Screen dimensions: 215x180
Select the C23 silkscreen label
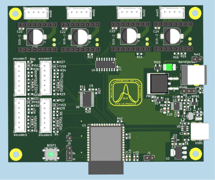click(112, 31)
